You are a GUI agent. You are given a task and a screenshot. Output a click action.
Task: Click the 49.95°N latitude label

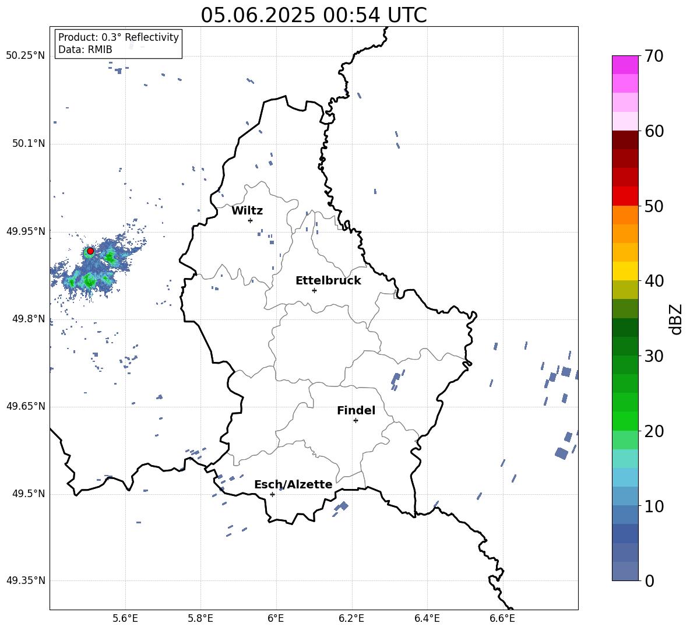(x=26, y=231)
